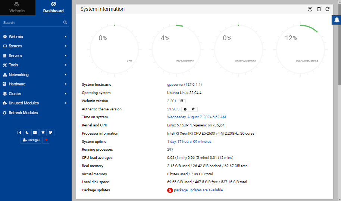The width and height of the screenshot is (341, 201).
Task: Click the Servers stack icon
Action: (x=4, y=56)
